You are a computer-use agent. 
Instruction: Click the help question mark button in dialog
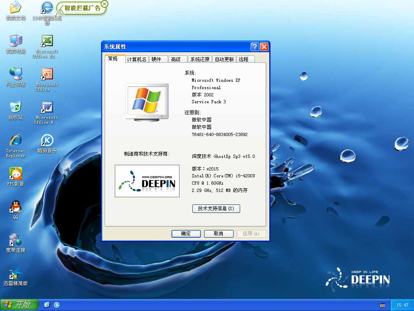(x=255, y=47)
